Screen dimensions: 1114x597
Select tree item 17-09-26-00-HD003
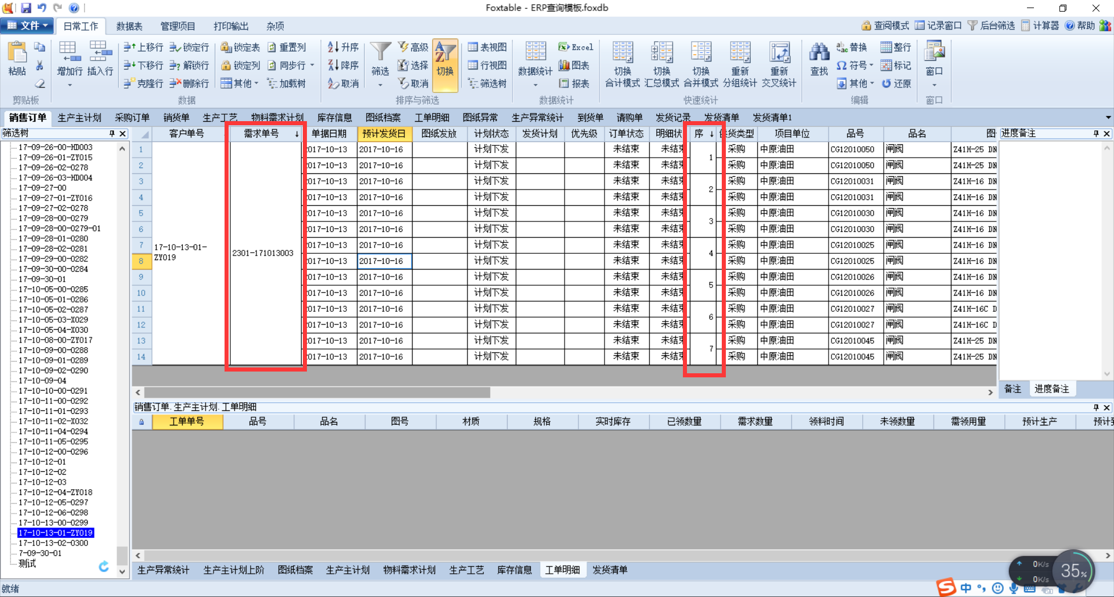55,147
